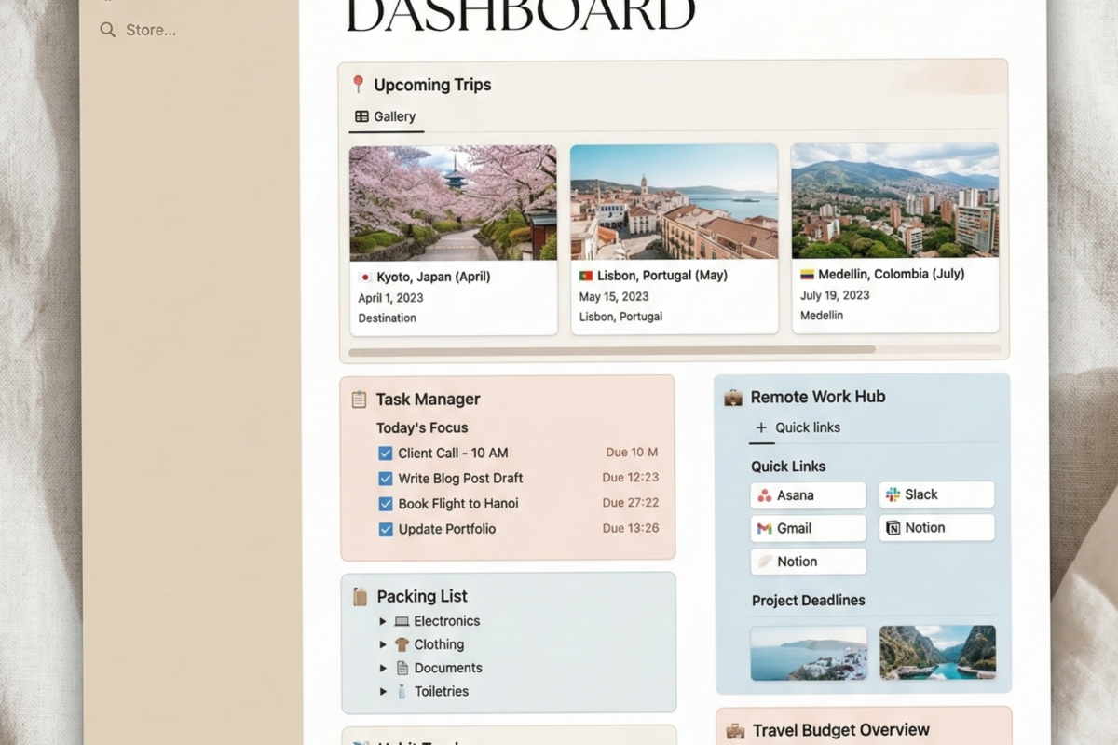Click the briefcase icon beside Remote Work Hub
This screenshot has height=745, width=1118.
tap(732, 396)
